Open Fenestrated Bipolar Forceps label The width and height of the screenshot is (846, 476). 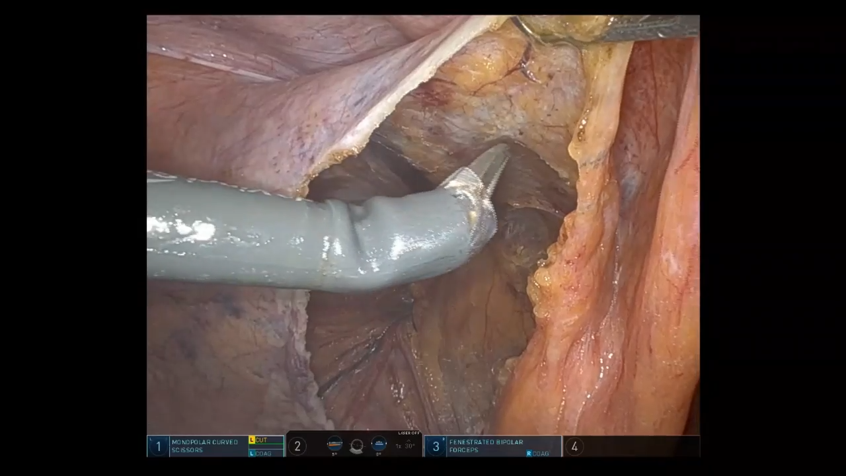point(486,446)
